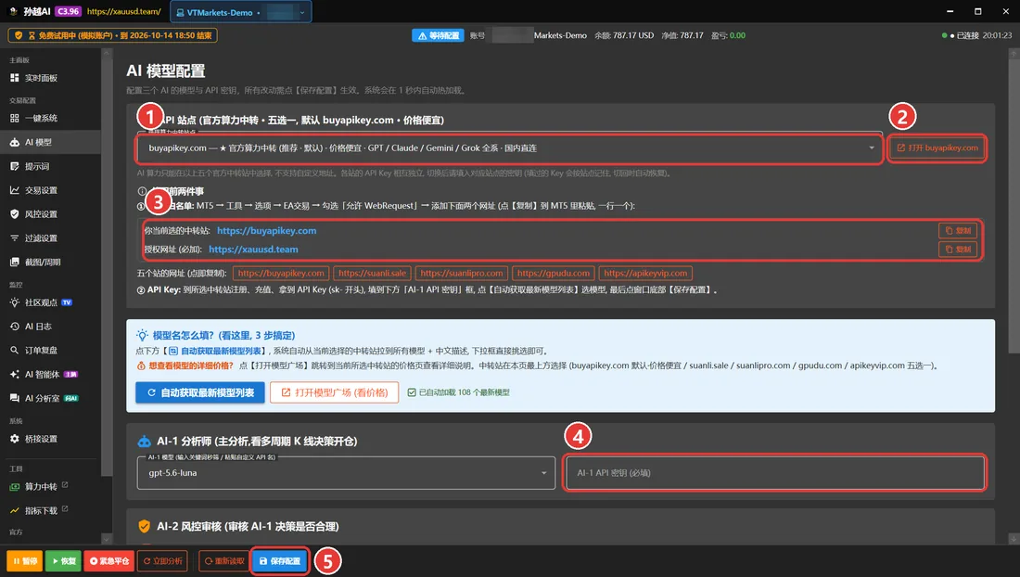Click the AI-1 API 密钥 input field
The image size is (1020, 577).
click(x=774, y=473)
